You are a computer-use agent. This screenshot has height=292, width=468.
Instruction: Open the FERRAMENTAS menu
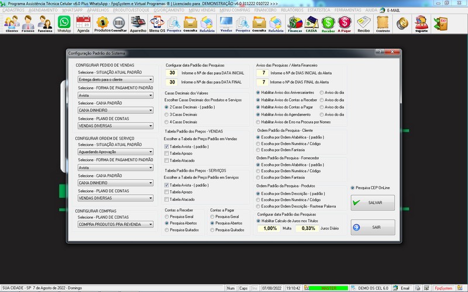pyautogui.click(x=347, y=10)
